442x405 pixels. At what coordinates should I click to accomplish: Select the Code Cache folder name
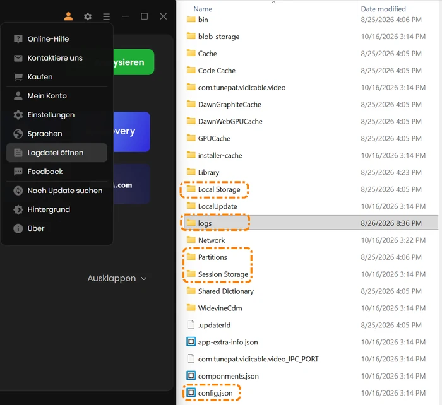point(217,71)
